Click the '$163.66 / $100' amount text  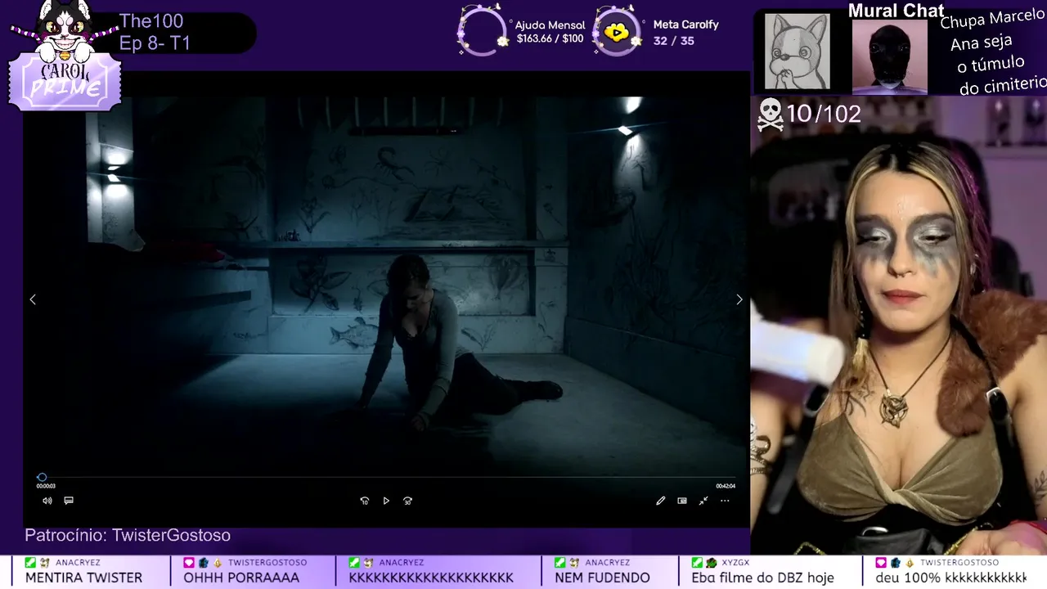550,39
